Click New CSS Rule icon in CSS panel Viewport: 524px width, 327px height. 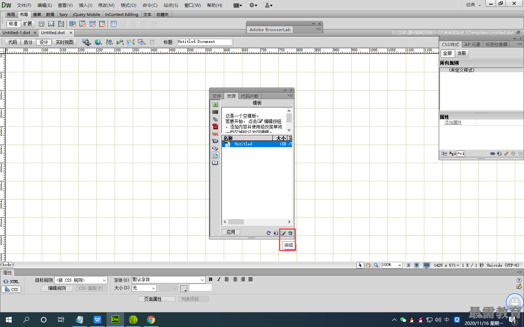499,154
